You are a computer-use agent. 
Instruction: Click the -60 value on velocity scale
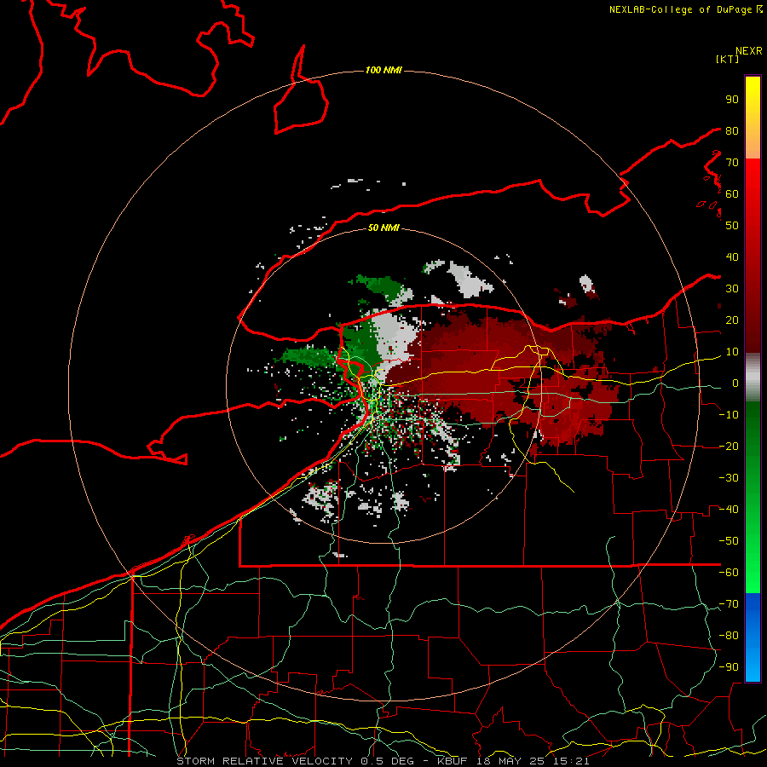point(729,573)
